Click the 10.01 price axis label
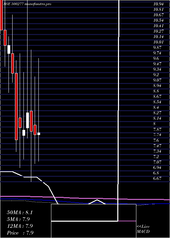 [158, 42]
